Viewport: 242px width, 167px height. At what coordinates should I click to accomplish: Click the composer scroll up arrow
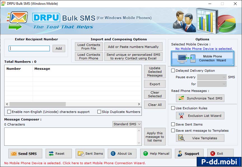(139, 131)
